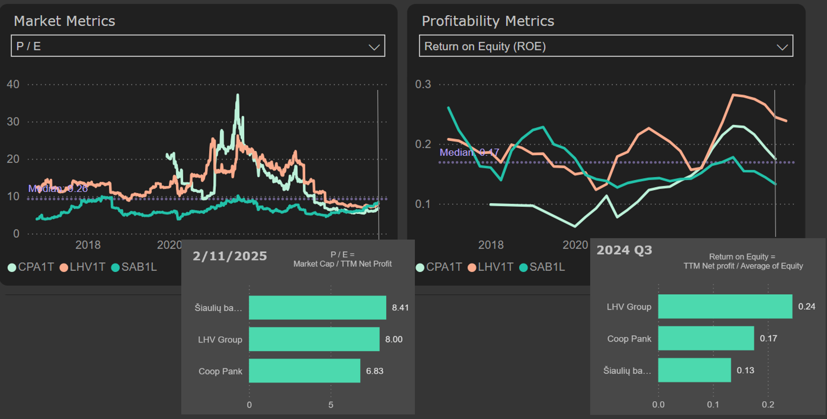827x419 pixels.
Task: Click the Median 0.17 label on the ROE chart
Action: click(469, 152)
